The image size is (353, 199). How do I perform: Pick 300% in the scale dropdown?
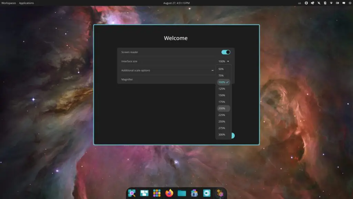222,135
